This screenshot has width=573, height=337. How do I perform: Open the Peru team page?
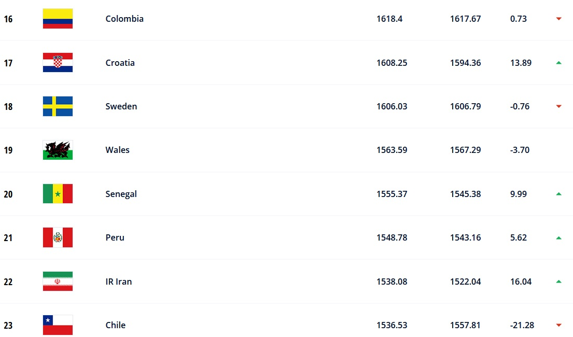tap(115, 237)
